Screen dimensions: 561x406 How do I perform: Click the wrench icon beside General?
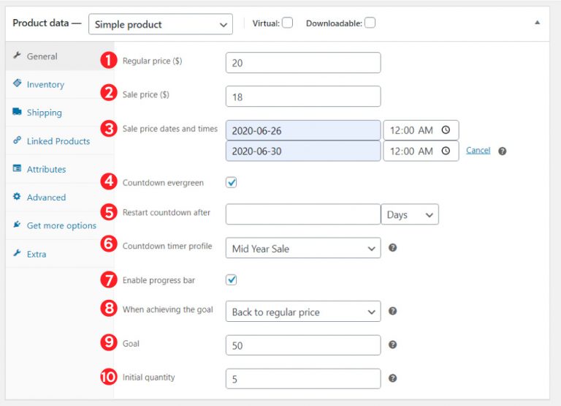[x=17, y=55]
